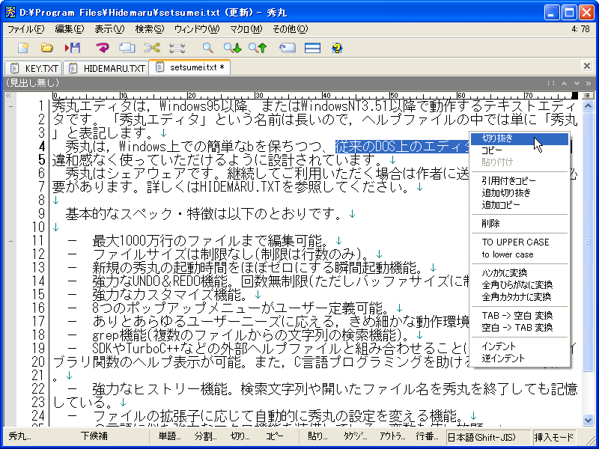The width and height of the screenshot is (599, 449).
Task: Click the 秀丸... function key button
Action: (20, 436)
